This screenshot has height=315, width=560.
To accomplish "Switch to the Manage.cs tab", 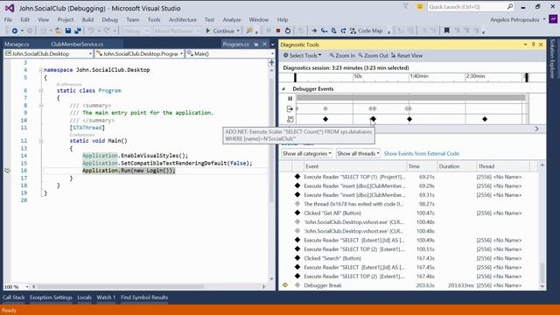I will point(17,45).
